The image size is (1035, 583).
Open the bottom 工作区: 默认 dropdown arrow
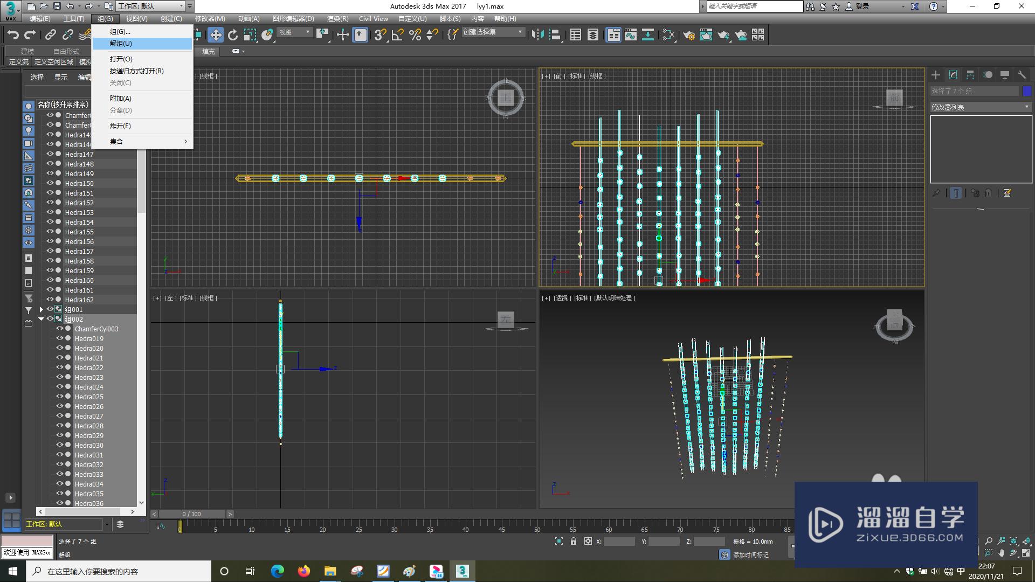(107, 524)
